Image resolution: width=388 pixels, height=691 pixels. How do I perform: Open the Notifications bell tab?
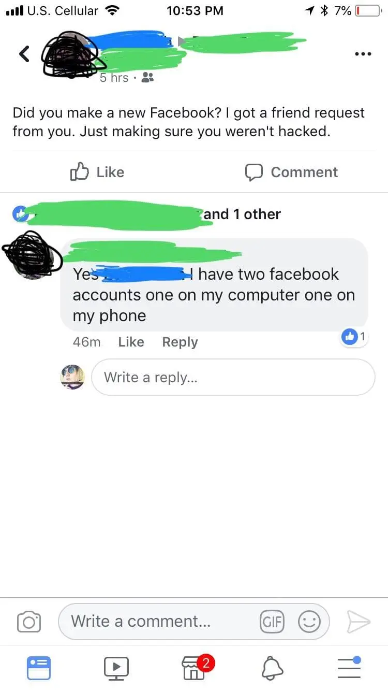tap(273, 668)
